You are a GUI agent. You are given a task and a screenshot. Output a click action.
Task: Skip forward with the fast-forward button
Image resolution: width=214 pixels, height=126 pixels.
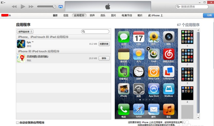point(31,7)
